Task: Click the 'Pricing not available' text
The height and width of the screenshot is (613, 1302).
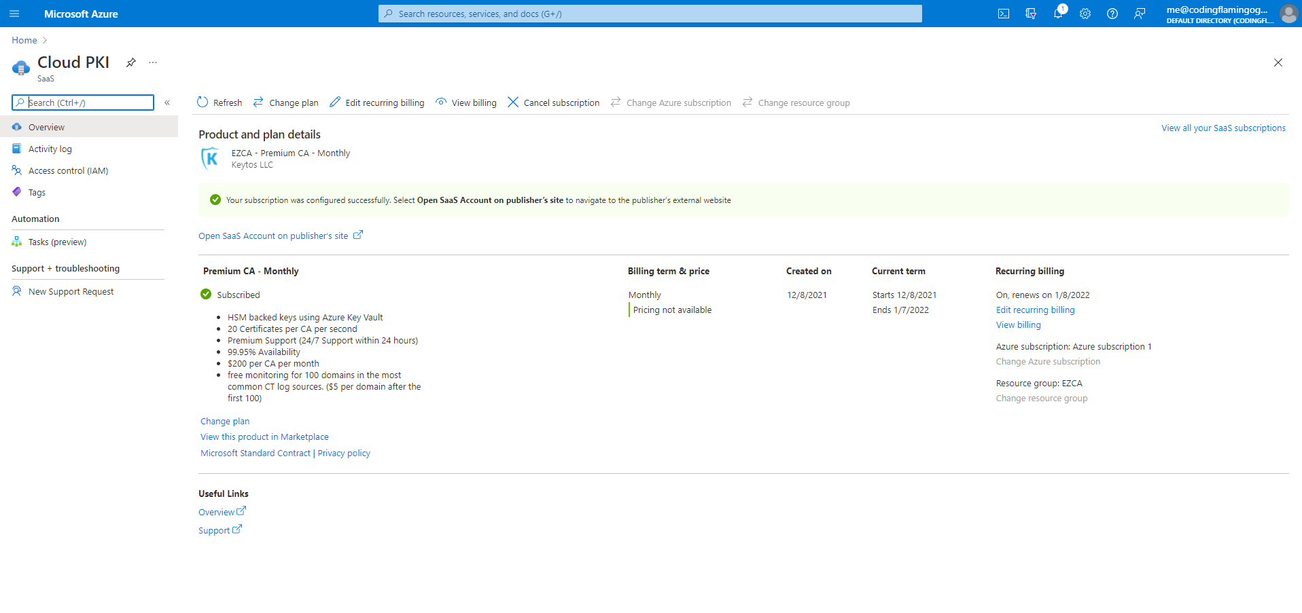Action: (672, 310)
